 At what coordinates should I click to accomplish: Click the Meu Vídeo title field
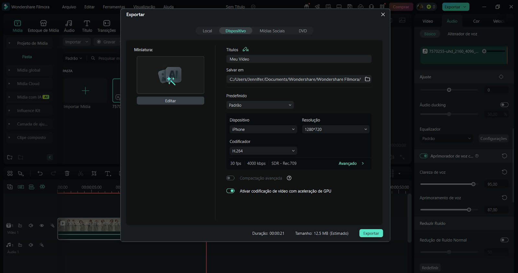[x=298, y=59]
